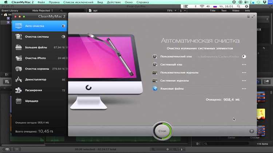
Task: Click the Очистка системы icon
Action: click(x=19, y=37)
